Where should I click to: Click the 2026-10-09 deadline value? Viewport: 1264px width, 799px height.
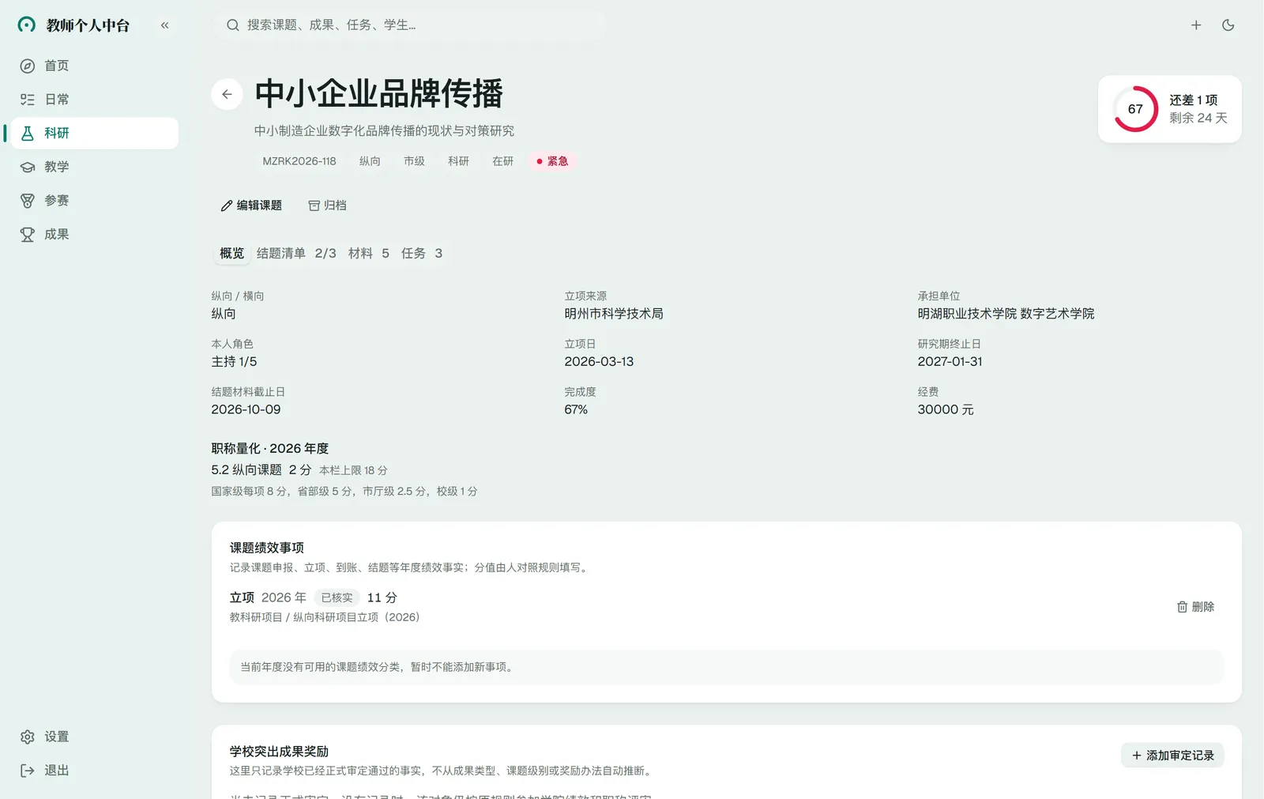(246, 409)
